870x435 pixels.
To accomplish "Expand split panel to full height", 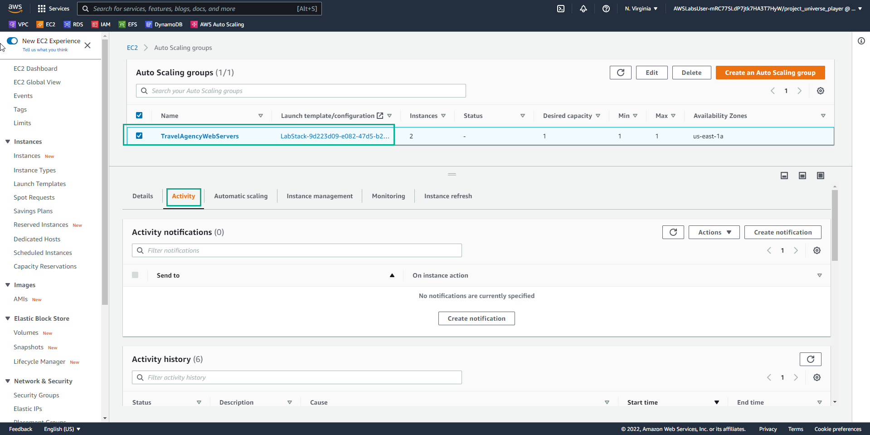I will coord(820,176).
